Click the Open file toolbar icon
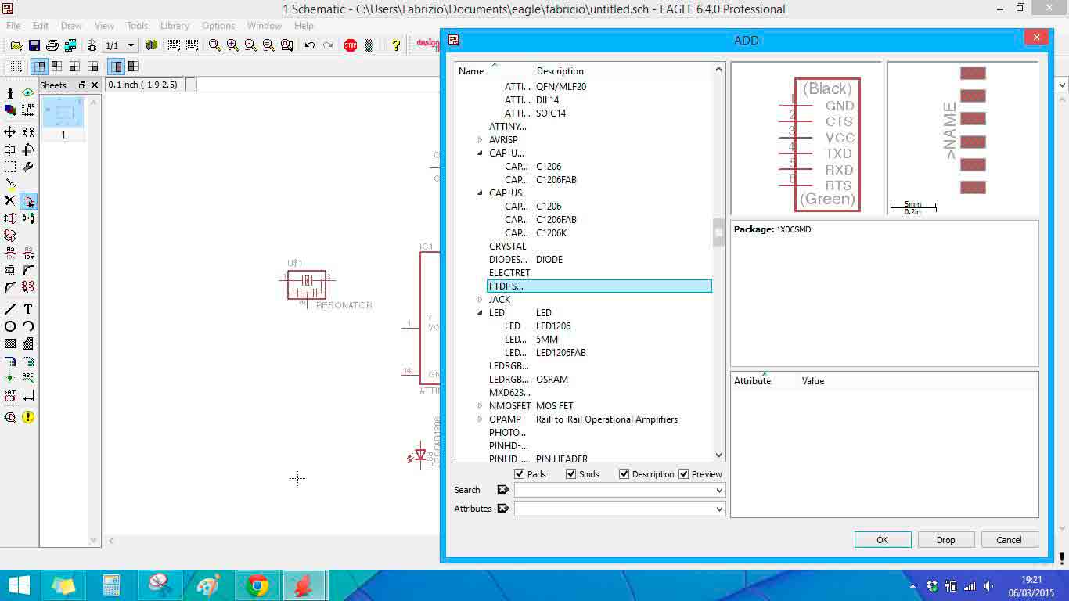This screenshot has height=601, width=1069. coord(16,45)
